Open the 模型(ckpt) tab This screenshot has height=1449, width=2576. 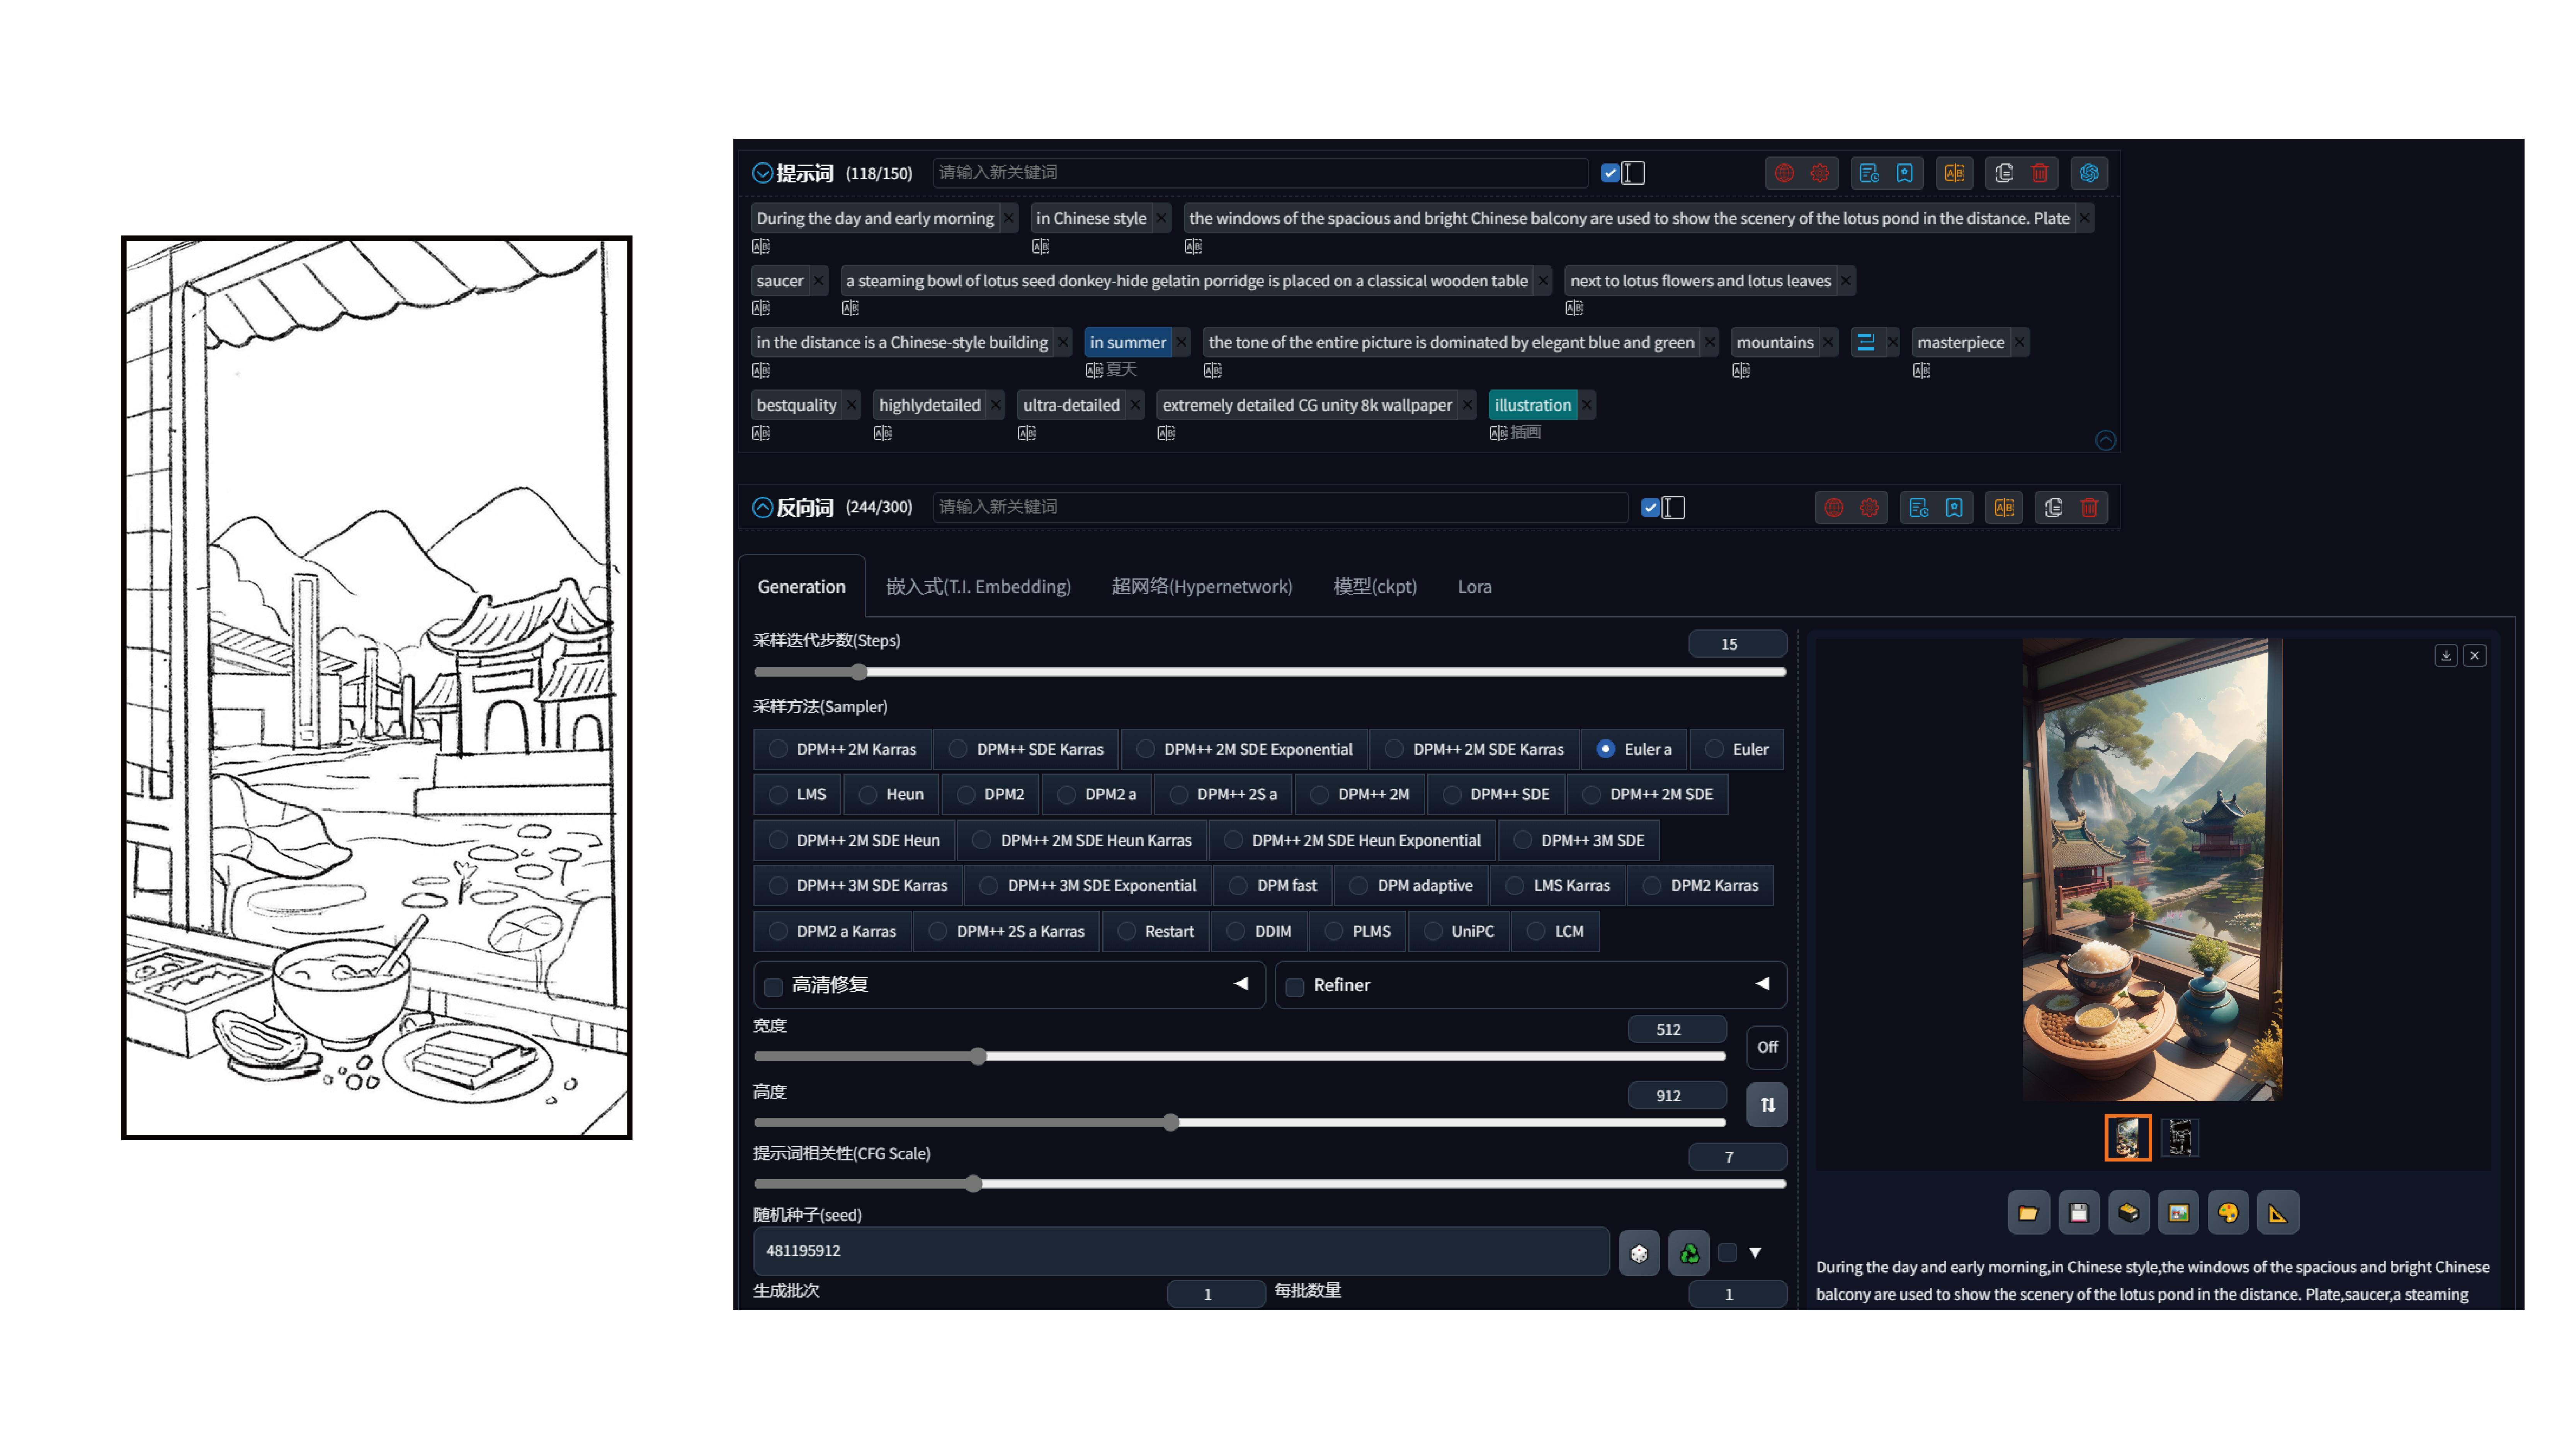tap(1375, 587)
